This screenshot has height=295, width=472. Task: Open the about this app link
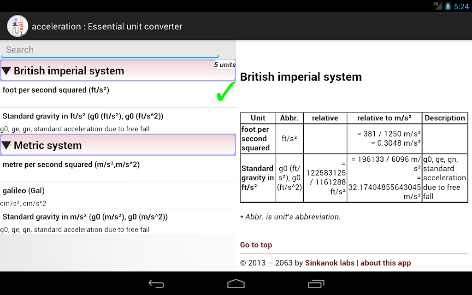point(386,263)
